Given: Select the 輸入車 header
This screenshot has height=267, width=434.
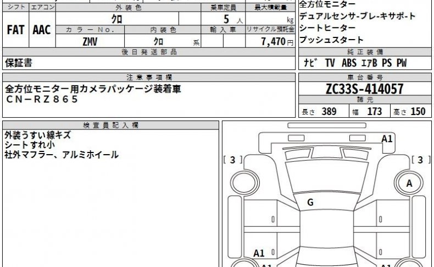Looking at the screenshot, I should coord(223,30).
